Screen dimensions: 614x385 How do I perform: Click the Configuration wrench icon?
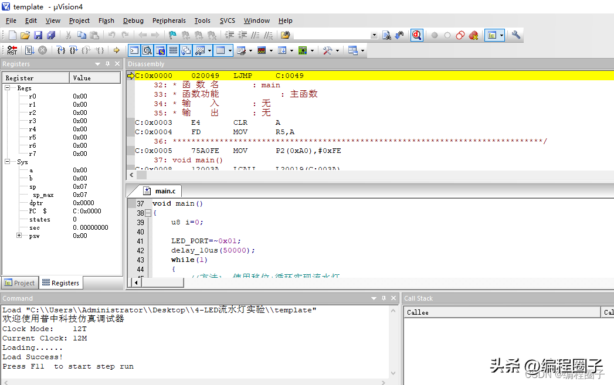coord(516,35)
